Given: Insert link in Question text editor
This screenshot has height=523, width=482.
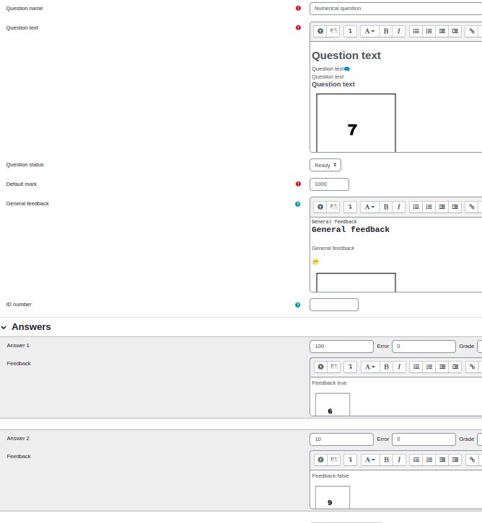Looking at the screenshot, I should [x=472, y=31].
